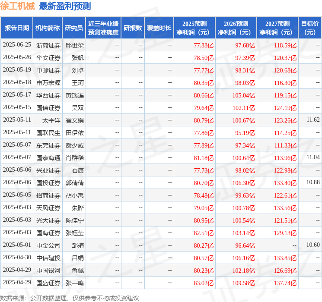Click the 目标价 column header
Screen dimensions: 322x302
click(310, 28)
